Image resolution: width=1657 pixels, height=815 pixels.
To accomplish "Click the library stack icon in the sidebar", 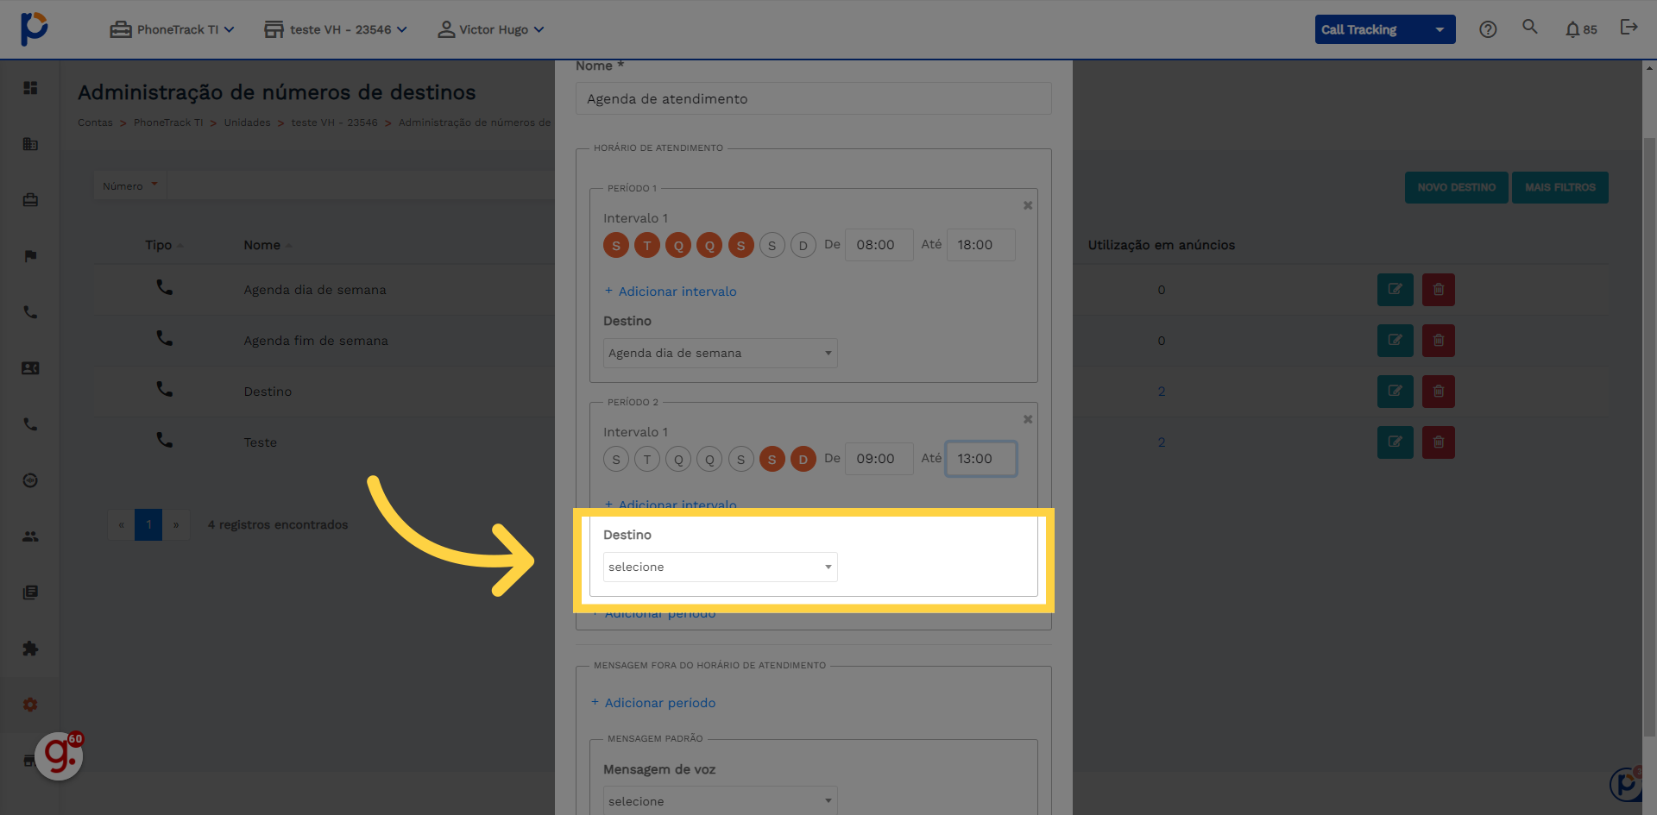I will (30, 592).
